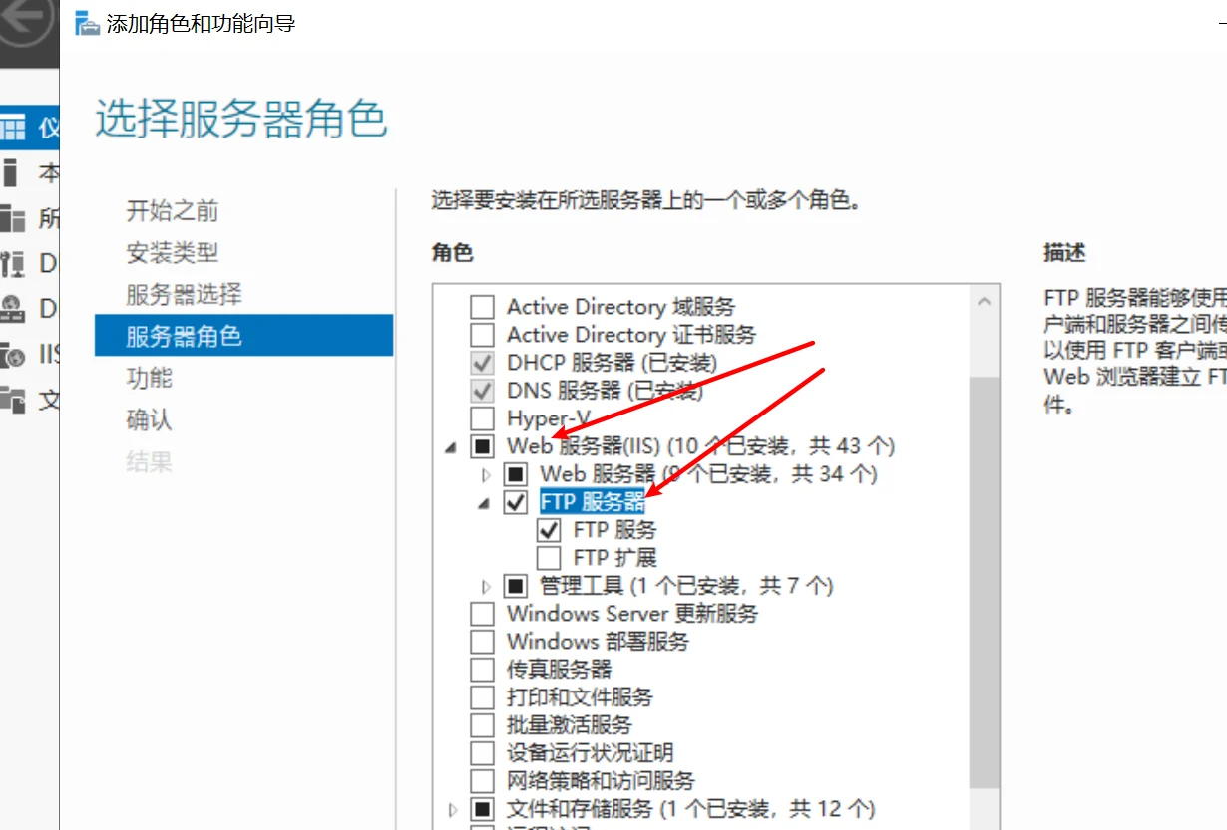1227x830 pixels.
Task: Select the FTP 服务 tree label
Action: (x=615, y=529)
